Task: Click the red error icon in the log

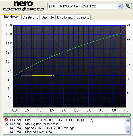Action: (6, 120)
